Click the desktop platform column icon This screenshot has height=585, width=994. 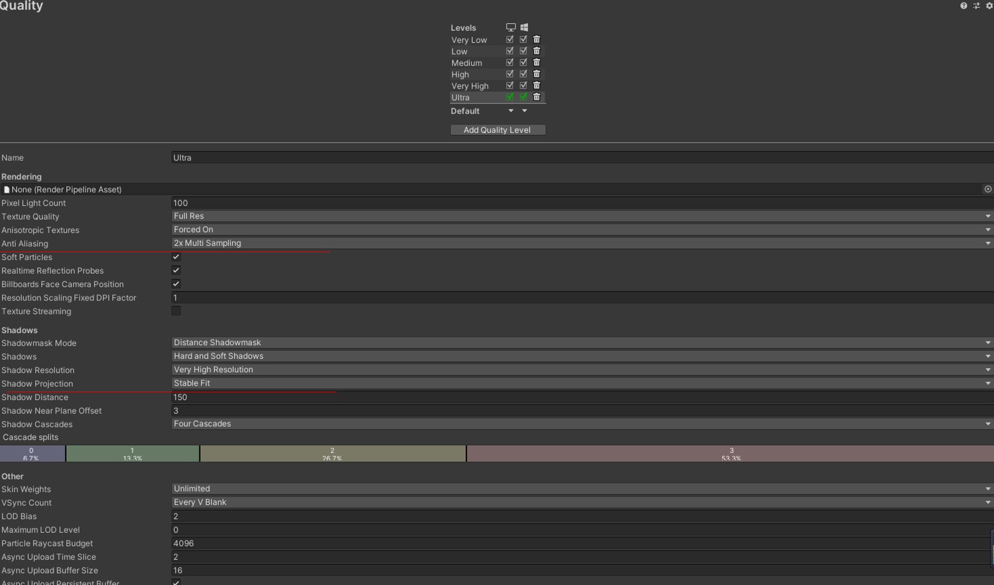(x=511, y=27)
